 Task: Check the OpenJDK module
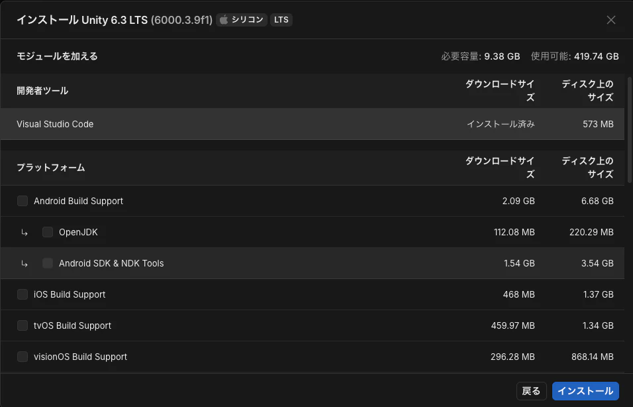tap(47, 232)
